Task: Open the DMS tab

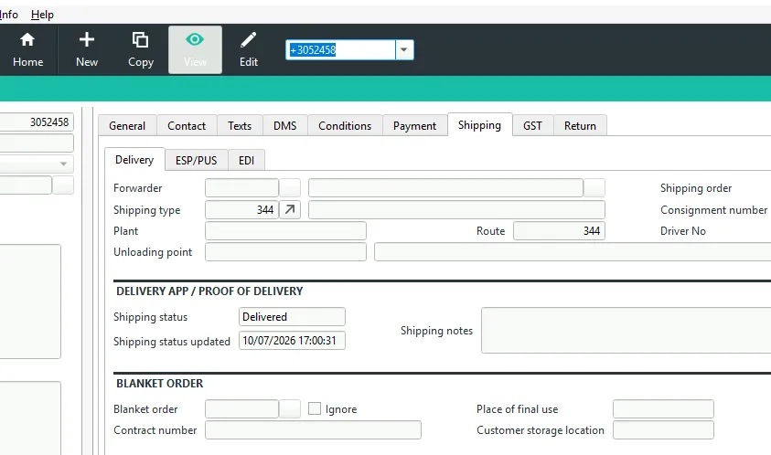Action: click(285, 126)
